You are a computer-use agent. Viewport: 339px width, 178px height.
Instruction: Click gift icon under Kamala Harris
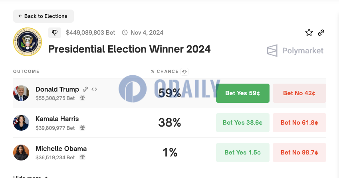tap(82, 127)
